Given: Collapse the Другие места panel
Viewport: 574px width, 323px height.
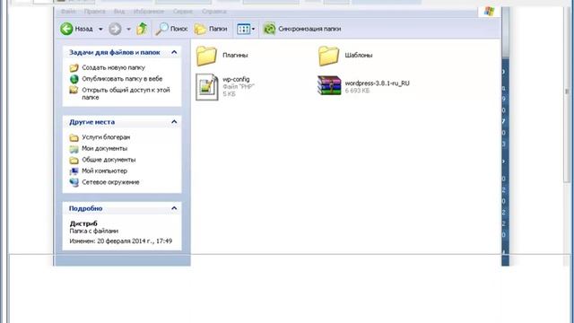Looking at the screenshot, I should coord(174,122).
